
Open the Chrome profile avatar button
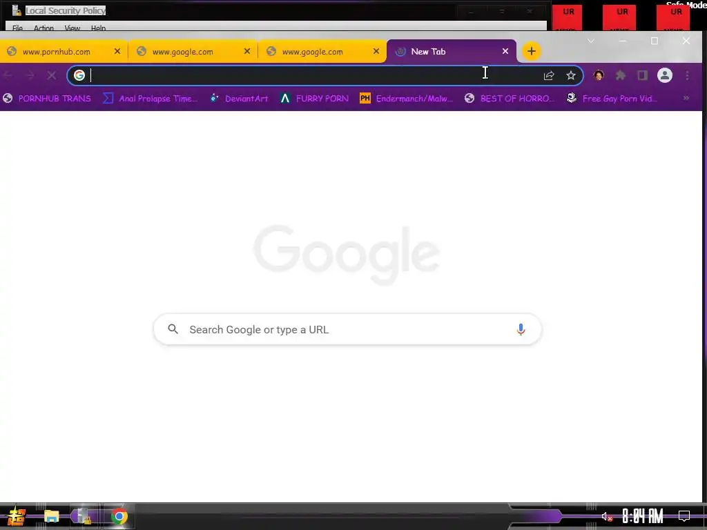point(665,75)
